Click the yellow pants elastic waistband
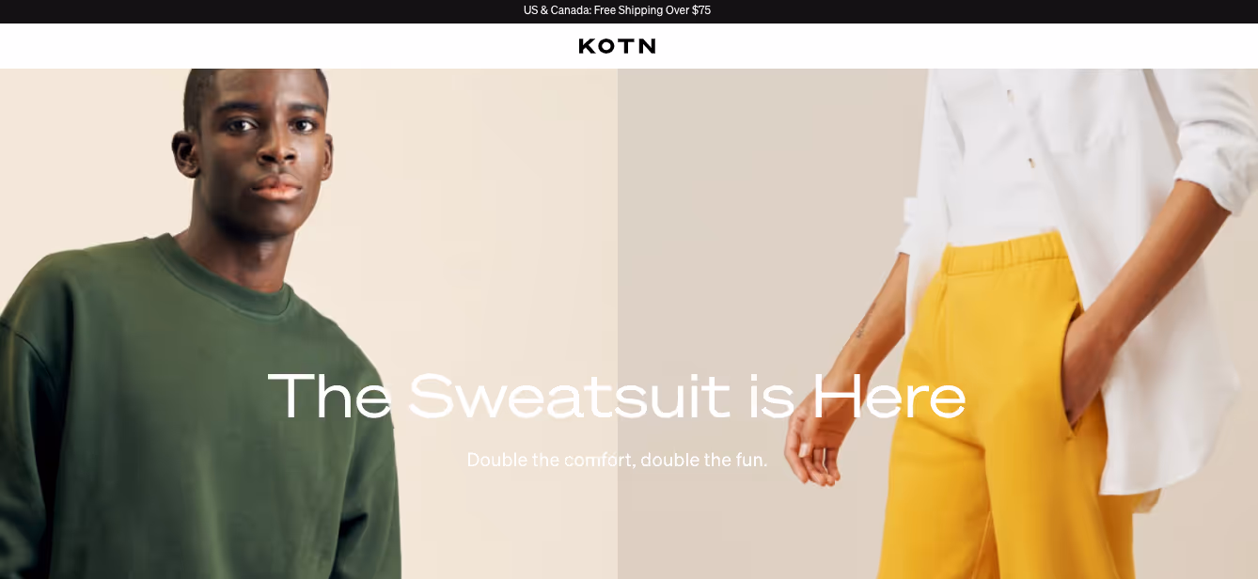The height and width of the screenshot is (579, 1258). coord(1002,253)
